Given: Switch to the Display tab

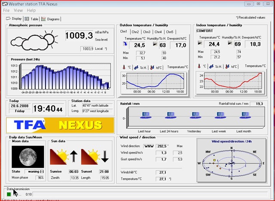Looking at the screenshot, I should point(14,18).
